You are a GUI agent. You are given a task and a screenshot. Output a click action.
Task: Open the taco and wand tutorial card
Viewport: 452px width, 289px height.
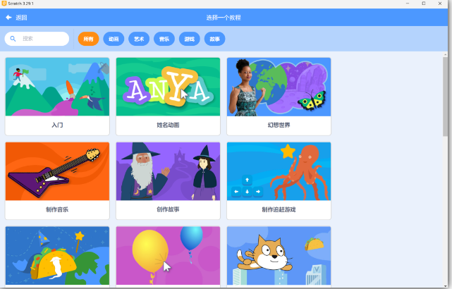point(57,257)
